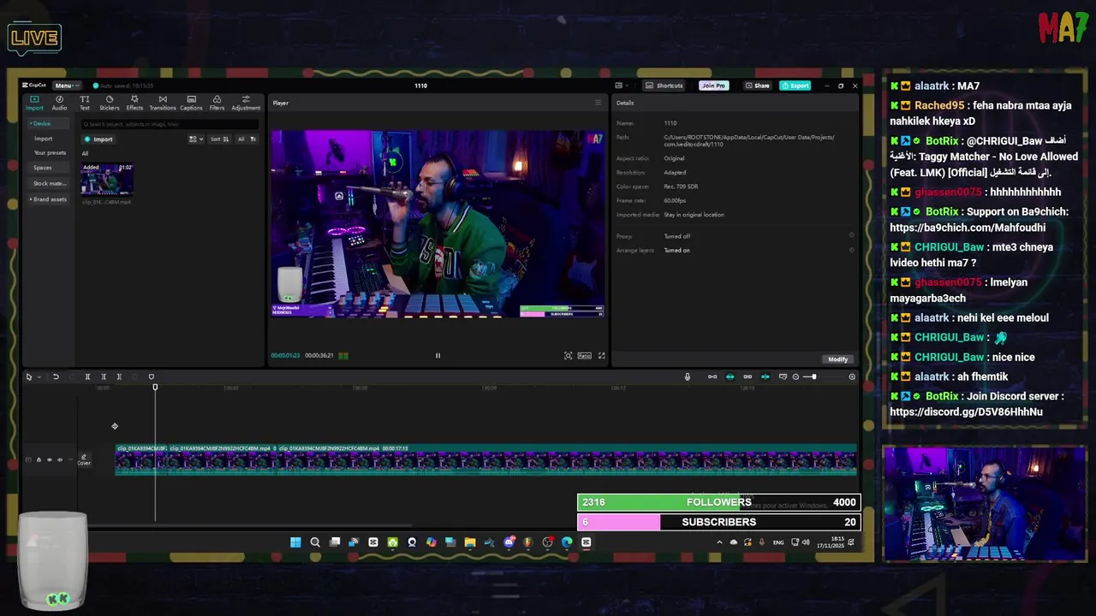Image resolution: width=1096 pixels, height=616 pixels.
Task: Click the Cover pencil button on track
Action: tap(84, 459)
